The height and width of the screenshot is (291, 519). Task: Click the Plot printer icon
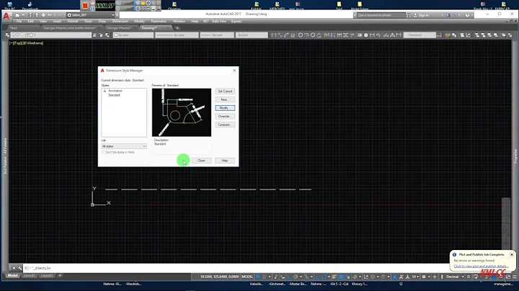click(43, 15)
